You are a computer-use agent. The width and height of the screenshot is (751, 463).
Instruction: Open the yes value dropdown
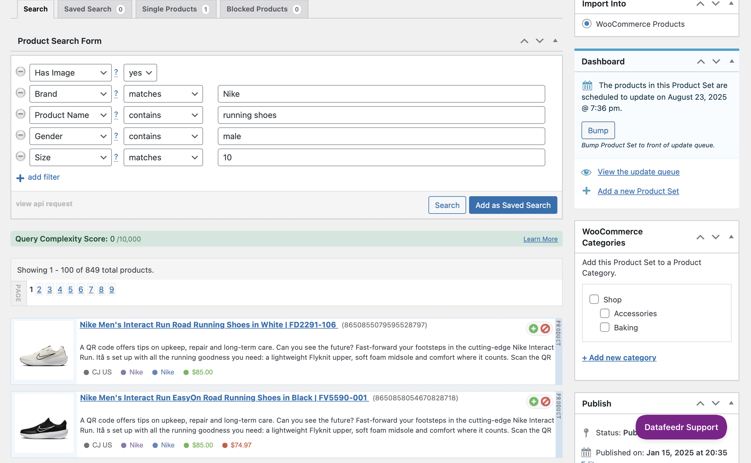(x=140, y=73)
